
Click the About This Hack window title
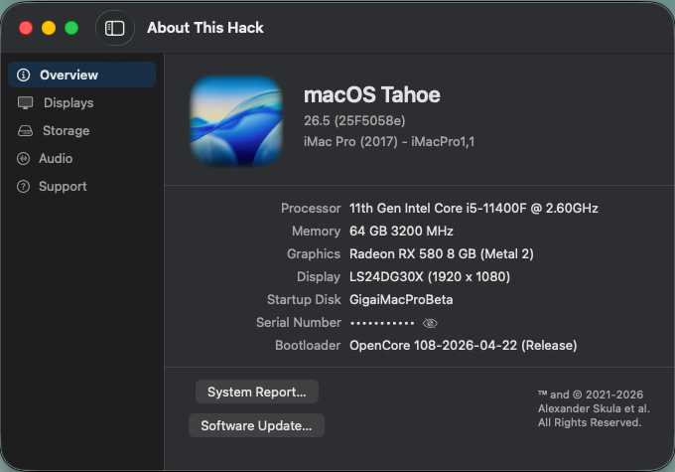(x=205, y=28)
